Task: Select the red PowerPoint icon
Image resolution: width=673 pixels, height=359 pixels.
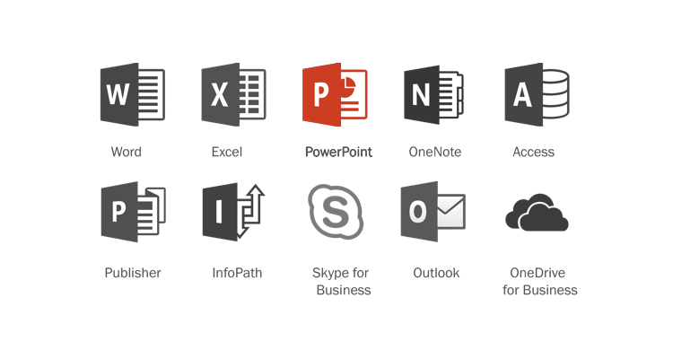Action: pyautogui.click(x=335, y=94)
